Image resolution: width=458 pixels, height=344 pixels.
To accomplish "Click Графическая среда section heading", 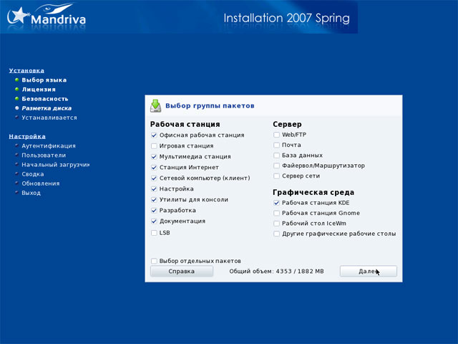I will pos(313,192).
